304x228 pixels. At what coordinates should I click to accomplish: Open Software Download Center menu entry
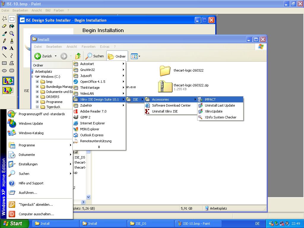point(171,105)
